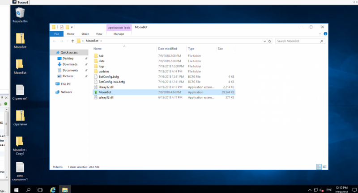Open the File ribbon tab

(56, 34)
